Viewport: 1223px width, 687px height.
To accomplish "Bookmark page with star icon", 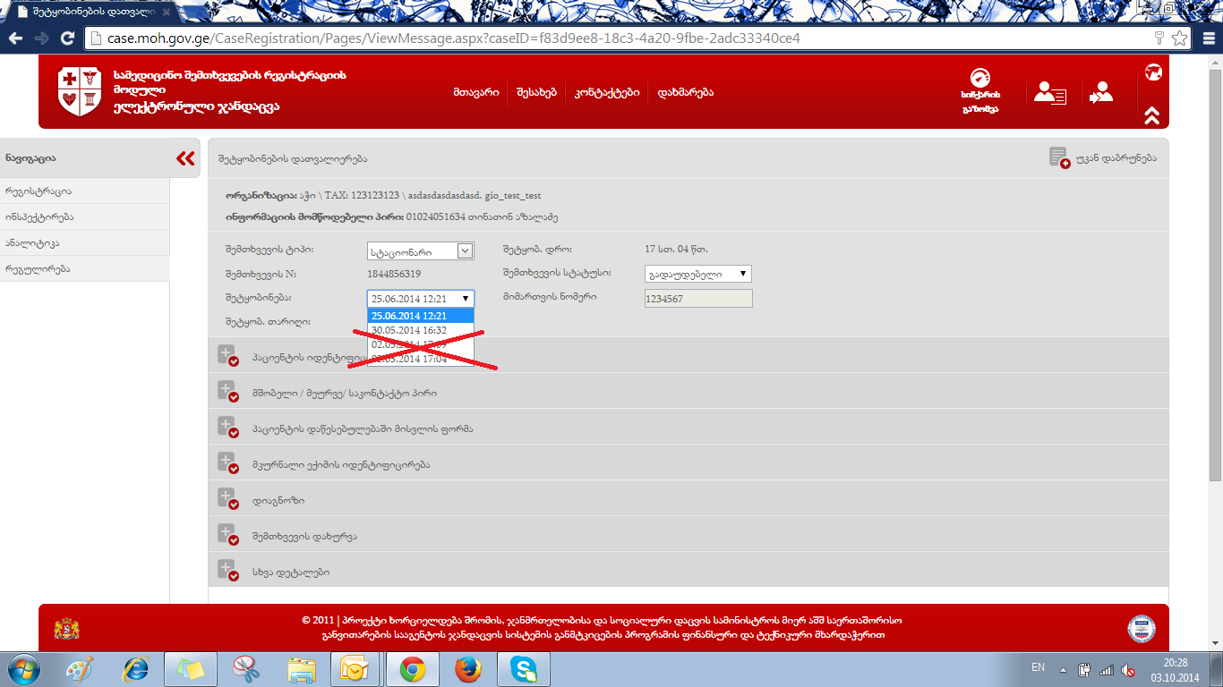I will pos(1180,38).
